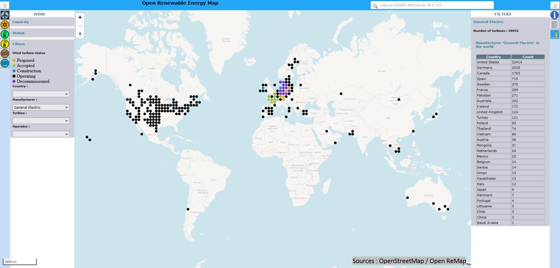Select the France table row
This screenshot has height=268, width=560.
pyautogui.click(x=510, y=90)
